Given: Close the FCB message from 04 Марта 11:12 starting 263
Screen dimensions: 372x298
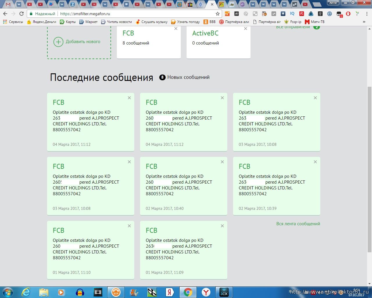Looking at the screenshot, I should (x=129, y=98).
